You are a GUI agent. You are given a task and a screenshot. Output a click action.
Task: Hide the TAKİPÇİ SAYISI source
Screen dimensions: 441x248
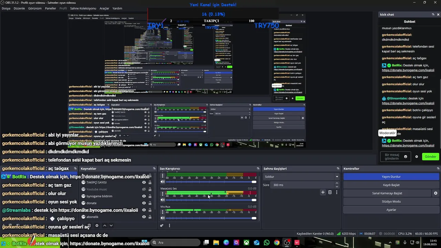click(144, 182)
